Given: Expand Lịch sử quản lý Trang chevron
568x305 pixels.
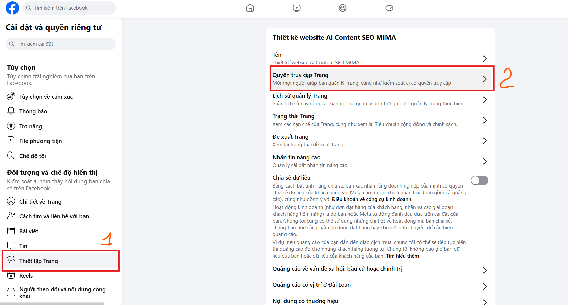Looking at the screenshot, I should click(484, 100).
